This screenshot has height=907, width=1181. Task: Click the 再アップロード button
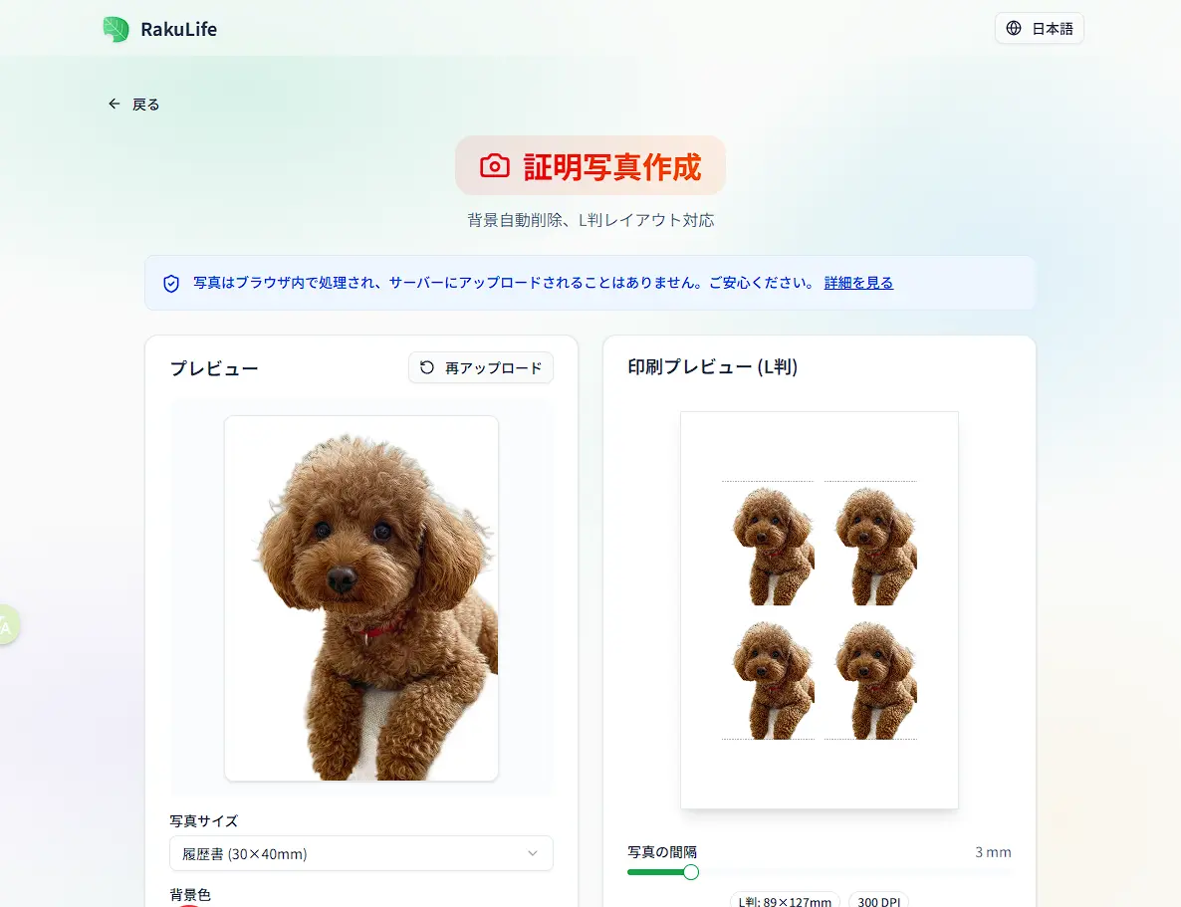[x=481, y=367]
